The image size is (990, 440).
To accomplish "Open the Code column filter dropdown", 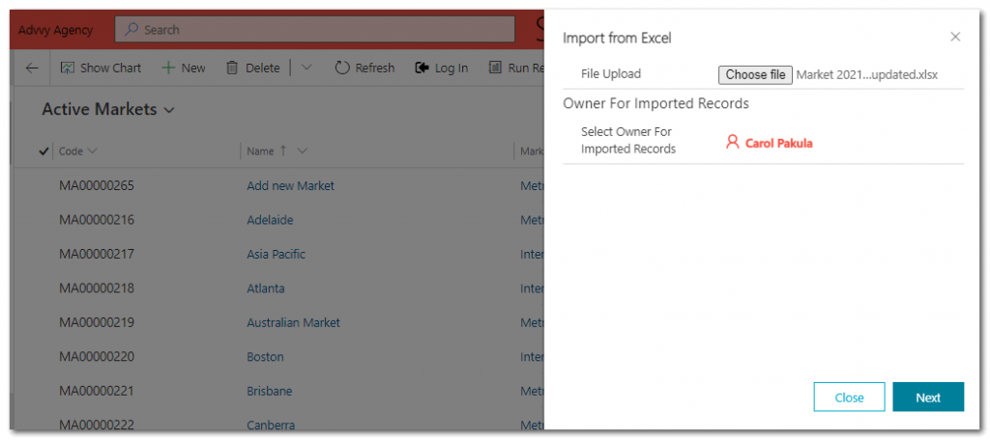I will click(x=92, y=151).
